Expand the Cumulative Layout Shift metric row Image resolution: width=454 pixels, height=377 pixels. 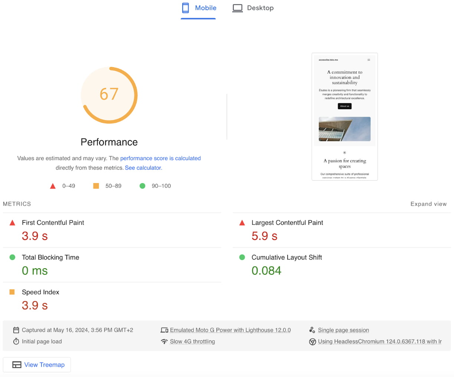coord(287,257)
